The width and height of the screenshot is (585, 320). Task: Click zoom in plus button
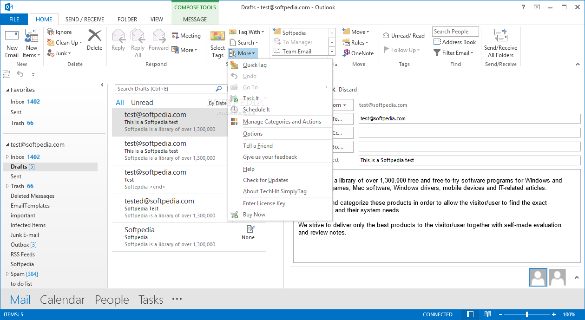coord(554,314)
